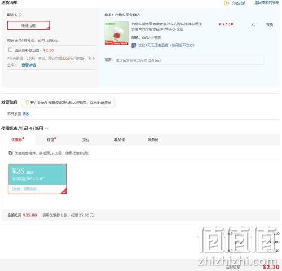
Task: Click 返回修改购物车 link
Action: [x=267, y=3]
